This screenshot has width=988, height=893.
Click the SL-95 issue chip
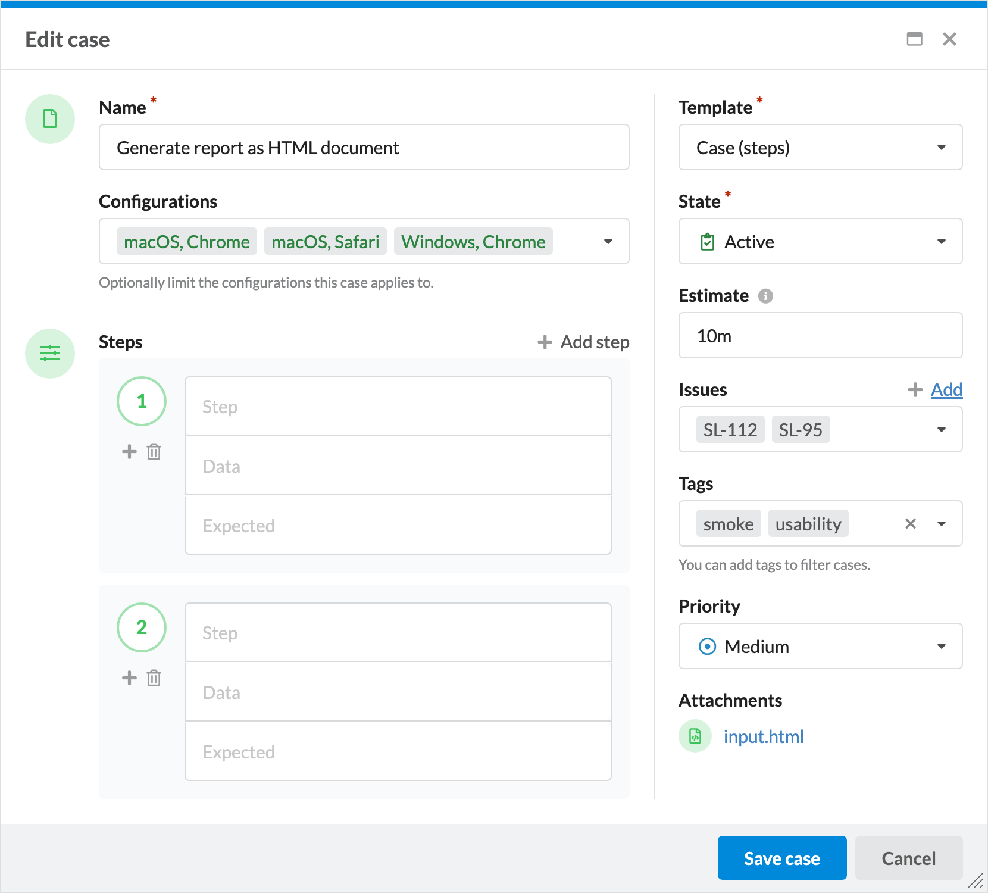[801, 430]
